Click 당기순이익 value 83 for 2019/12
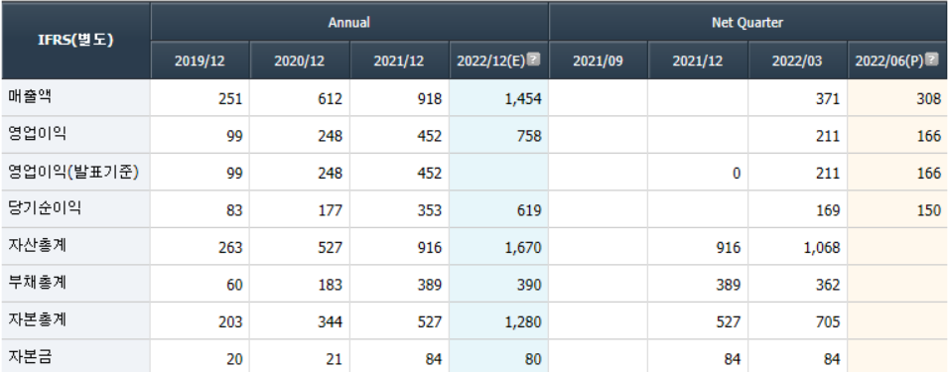The width and height of the screenshot is (949, 372). [235, 210]
